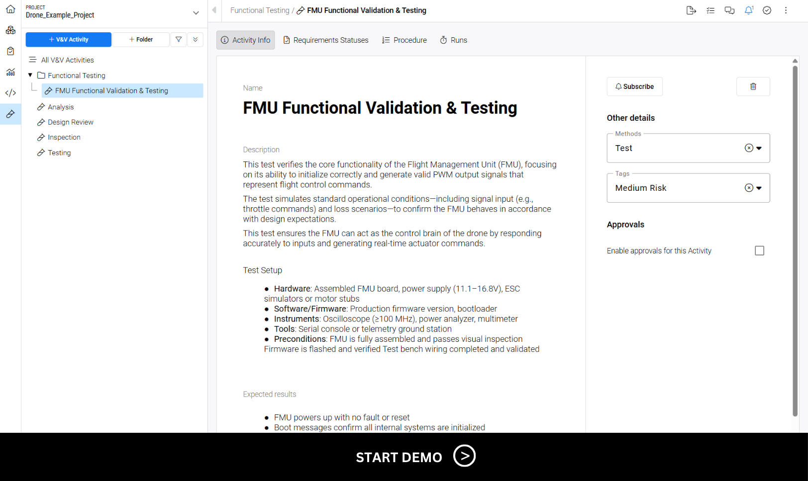Image resolution: width=808 pixels, height=481 pixels.
Task: Click the filter funnel icon
Action: pyautogui.click(x=179, y=40)
